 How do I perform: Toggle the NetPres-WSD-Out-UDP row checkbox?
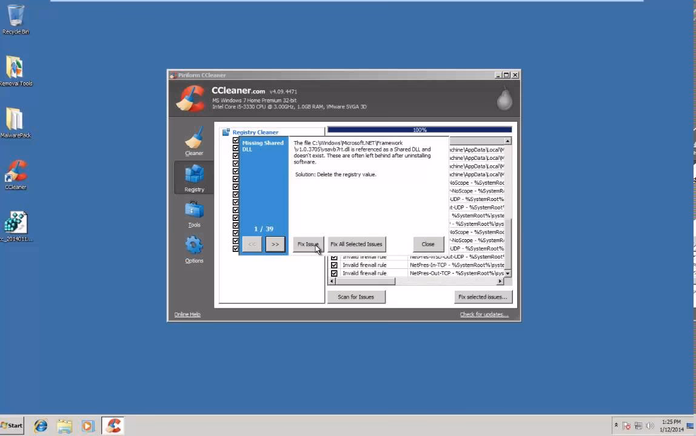(334, 257)
